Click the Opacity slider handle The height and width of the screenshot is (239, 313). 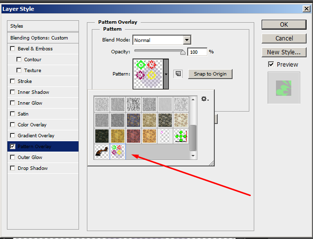pos(183,52)
